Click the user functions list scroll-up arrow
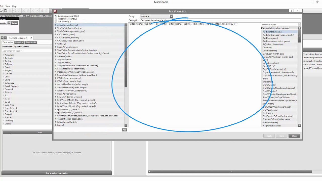The height and width of the screenshot is (181, 322). point(126,25)
